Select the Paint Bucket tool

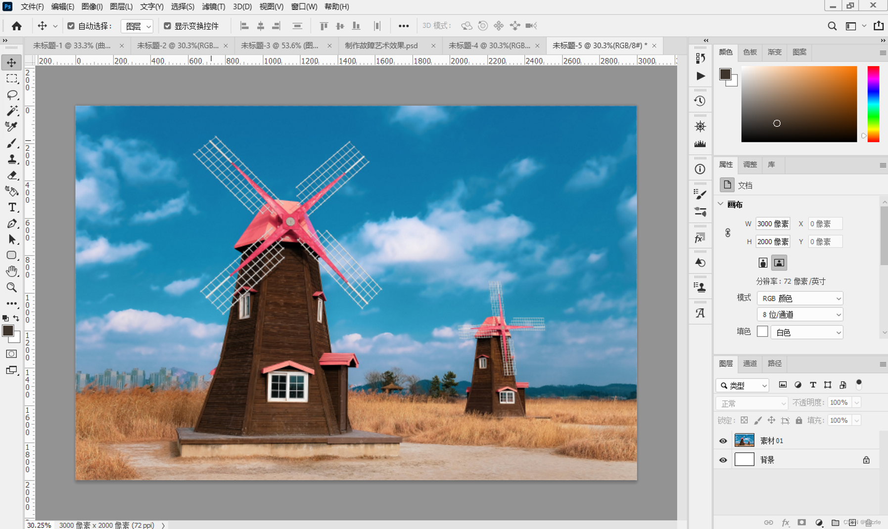11,191
